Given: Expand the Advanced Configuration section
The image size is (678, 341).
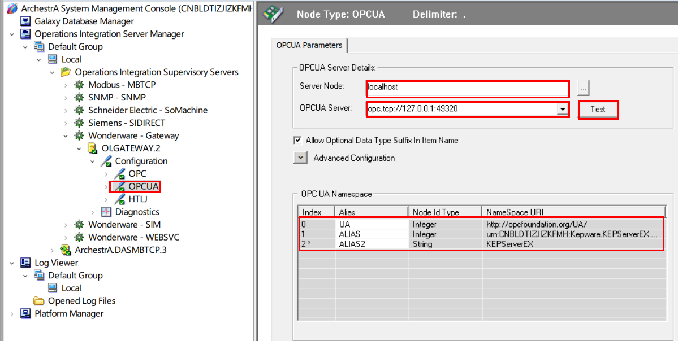Looking at the screenshot, I should pos(300,158).
